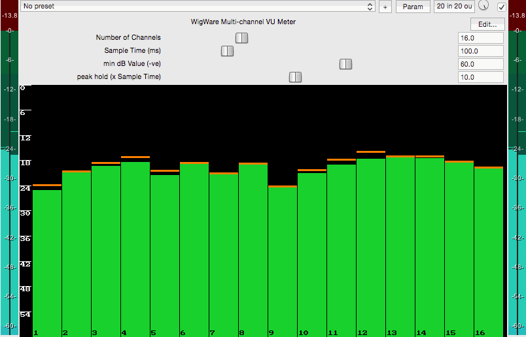Click channel 9 green meter bar
The width and height of the screenshot is (526, 337).
pos(283,261)
